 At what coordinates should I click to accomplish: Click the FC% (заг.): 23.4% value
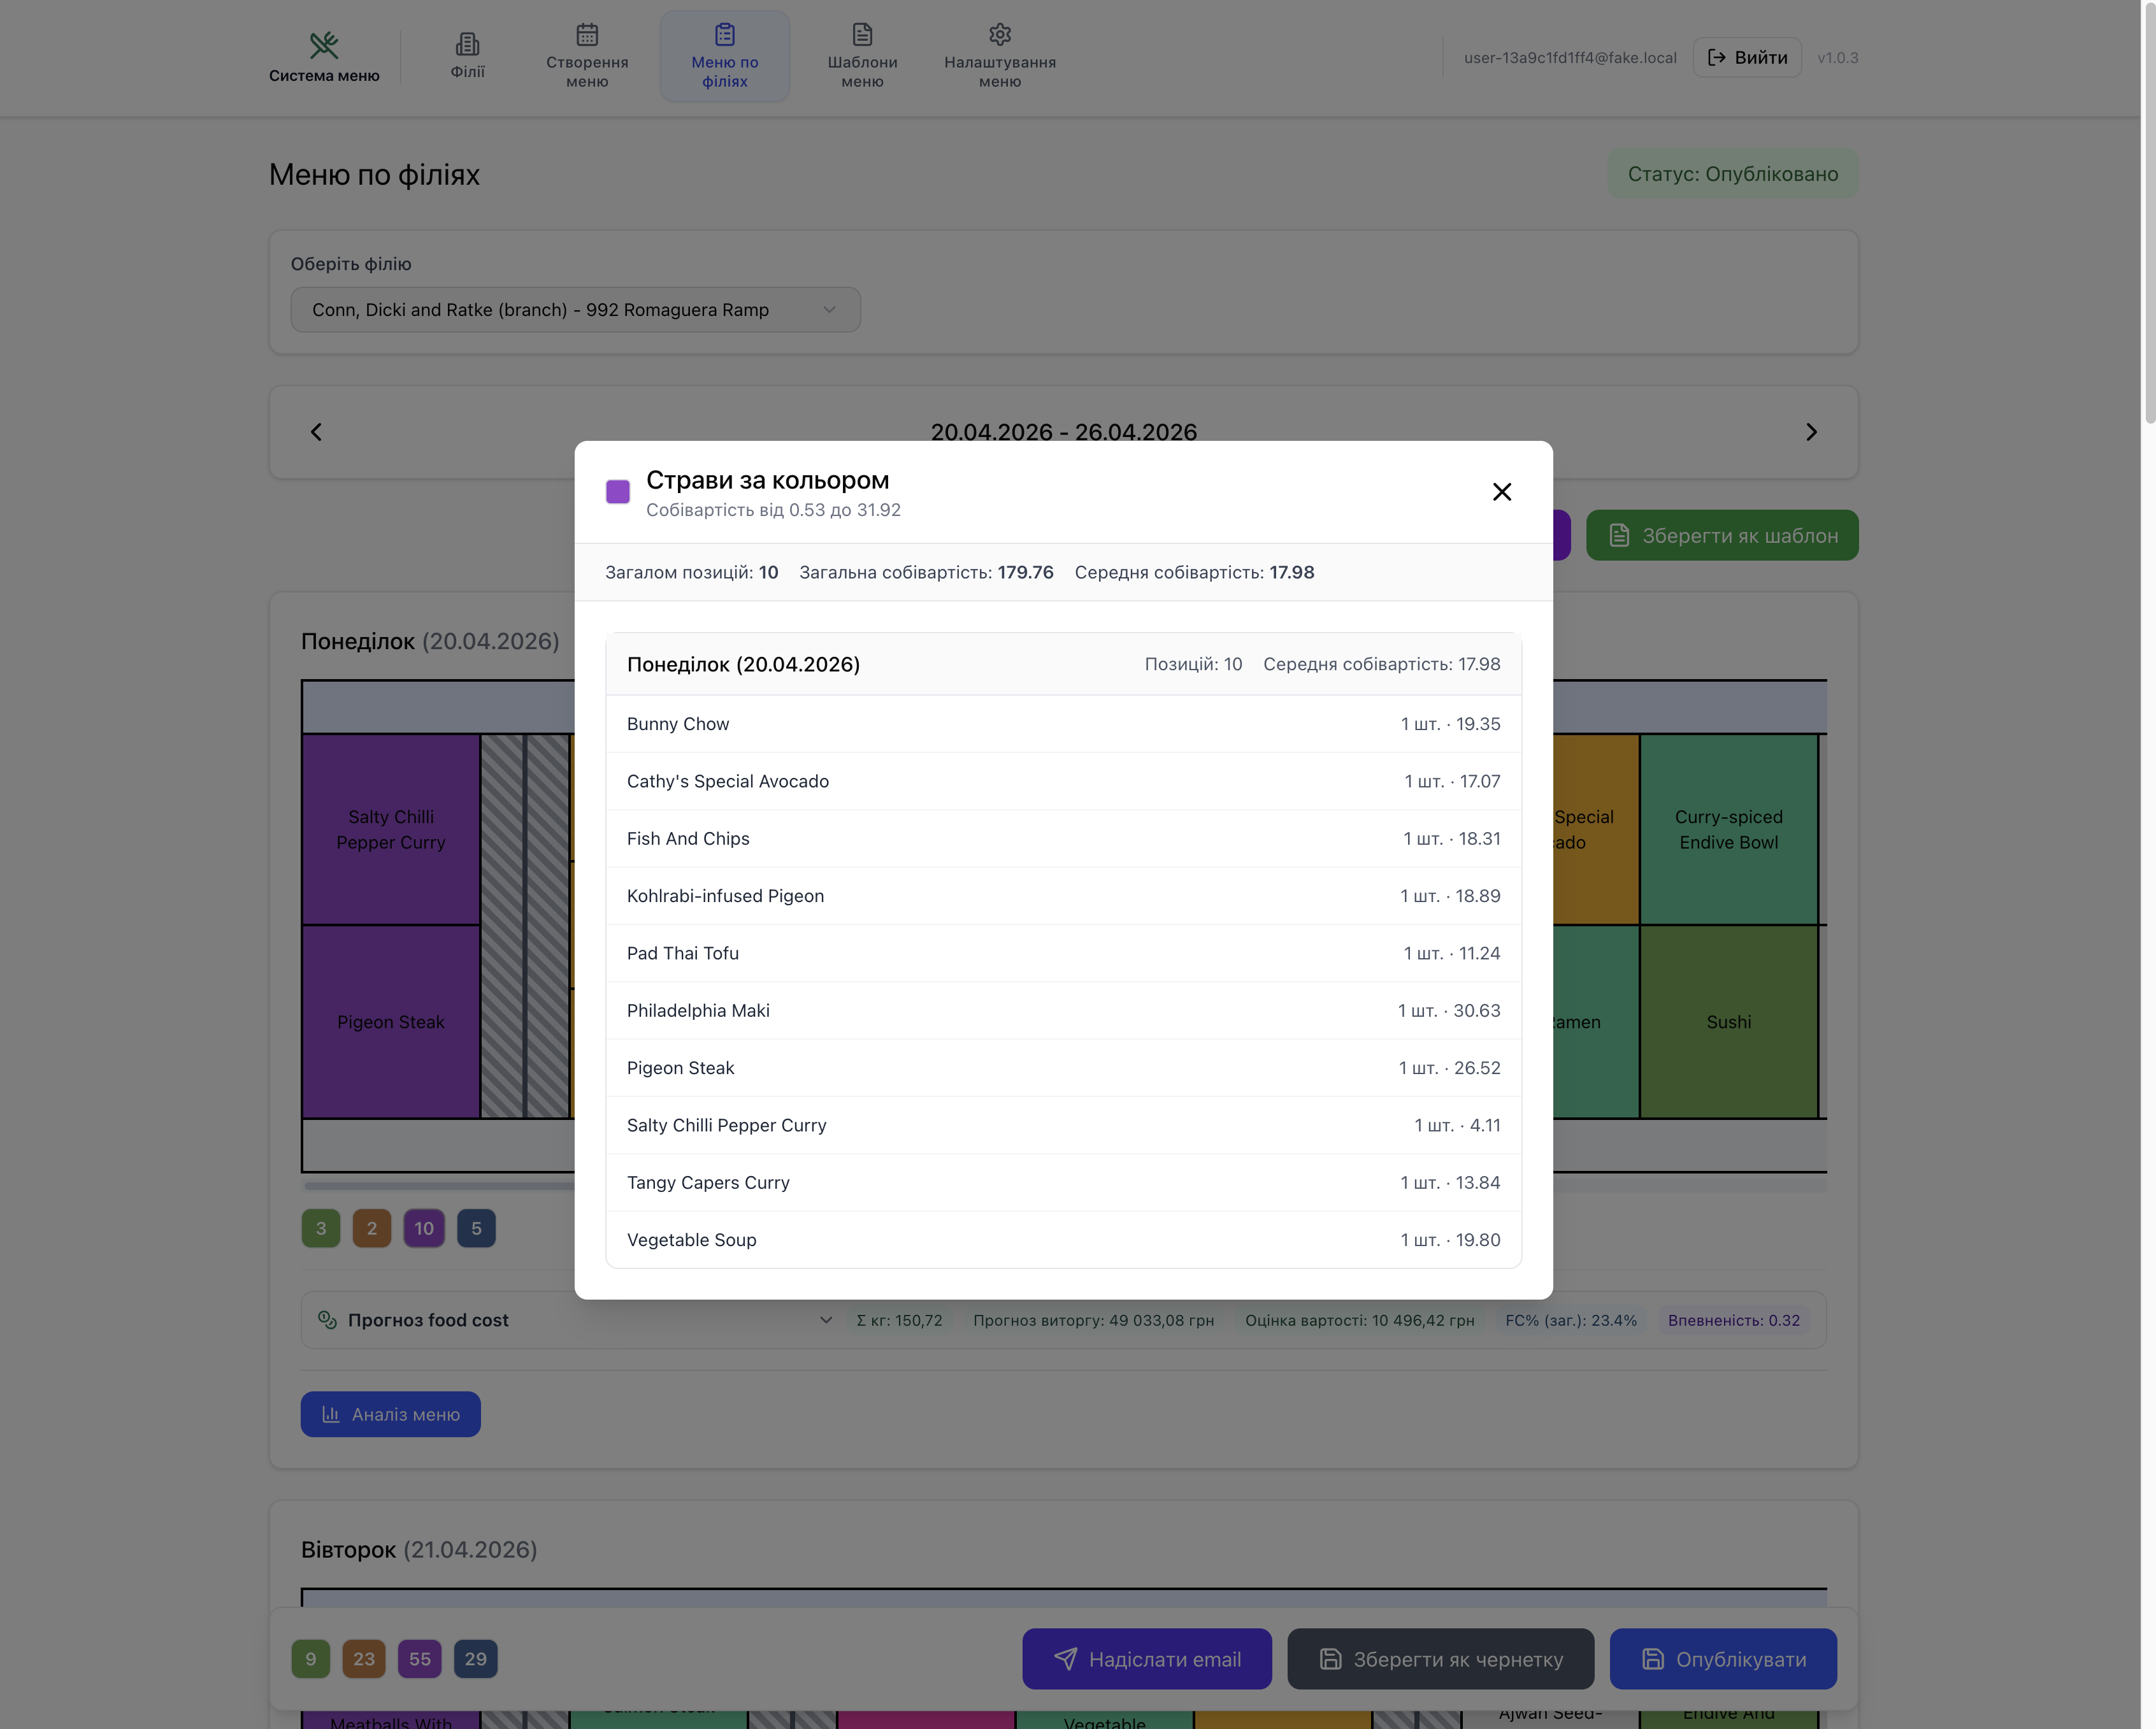[x=1571, y=1320]
